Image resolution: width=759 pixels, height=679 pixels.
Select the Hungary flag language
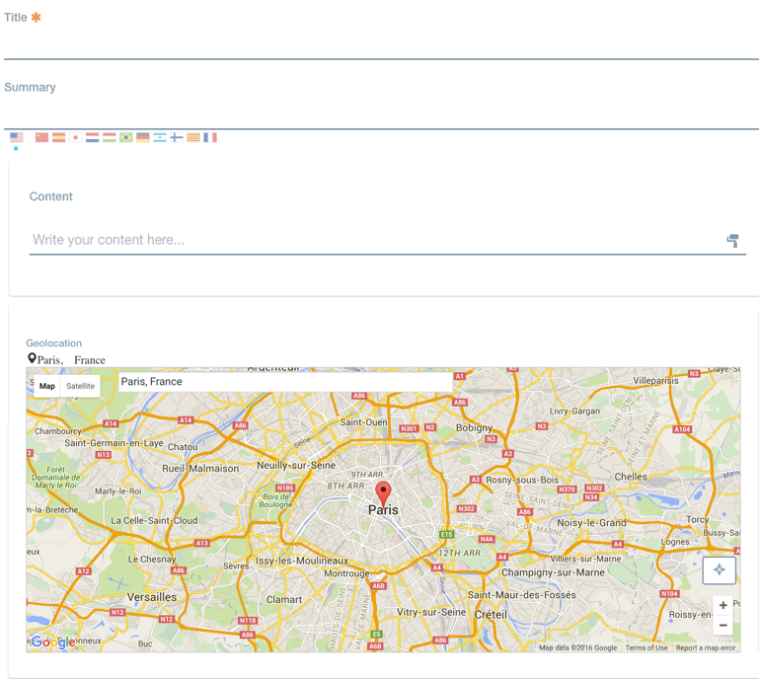click(x=110, y=137)
